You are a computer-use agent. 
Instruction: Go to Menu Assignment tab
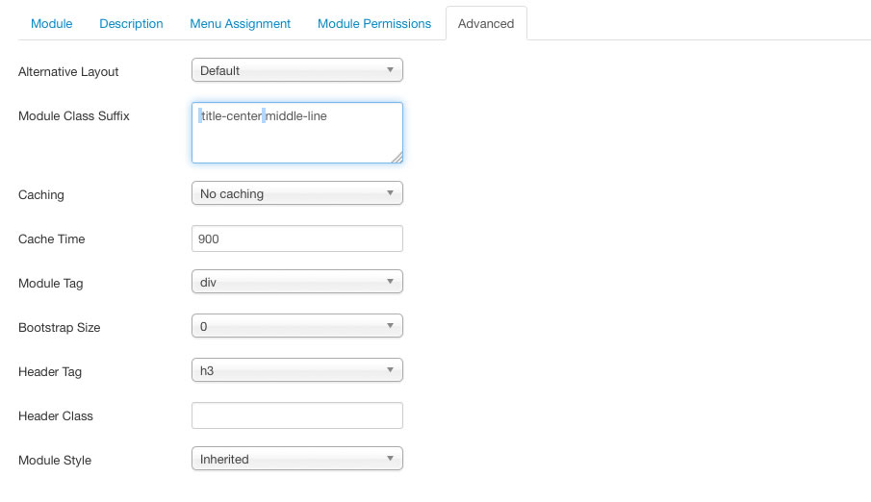click(x=240, y=23)
